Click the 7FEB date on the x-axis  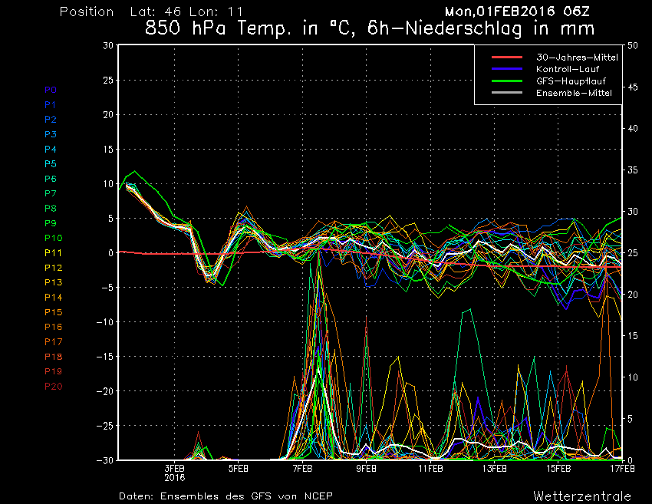tap(302, 468)
